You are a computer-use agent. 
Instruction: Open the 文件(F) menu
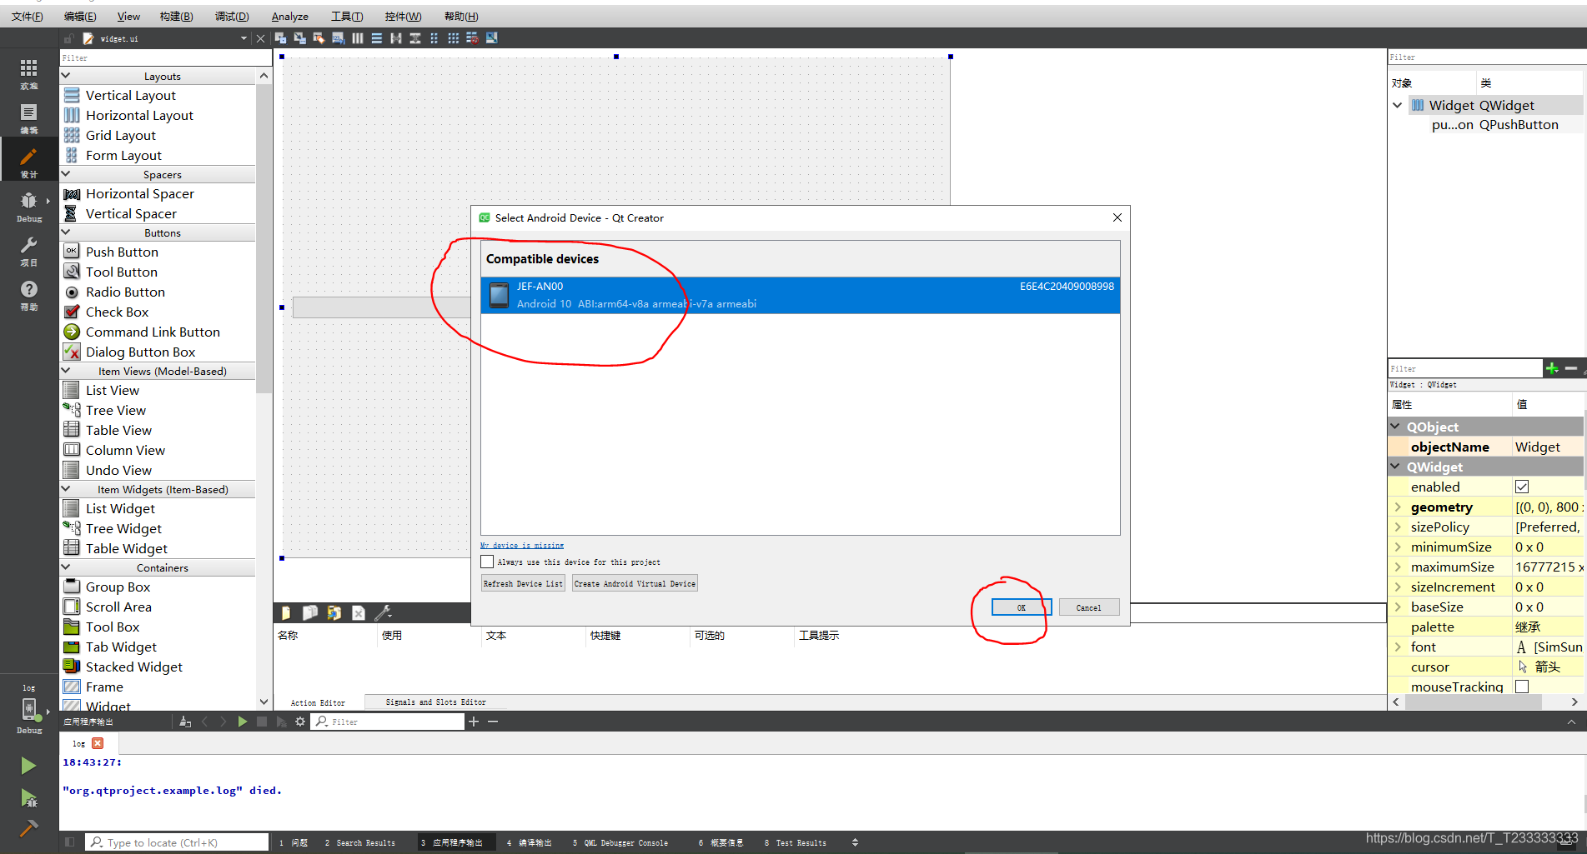coord(28,17)
